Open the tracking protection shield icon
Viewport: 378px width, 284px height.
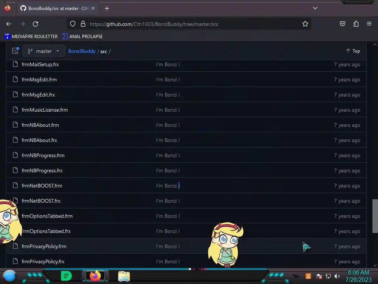coord(73,24)
